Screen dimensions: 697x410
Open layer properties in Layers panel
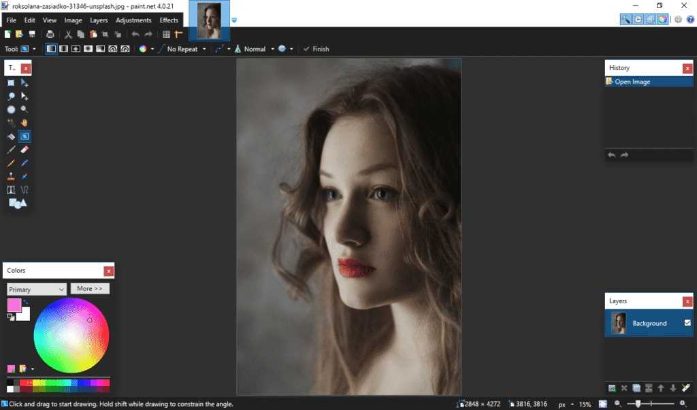pos(687,388)
